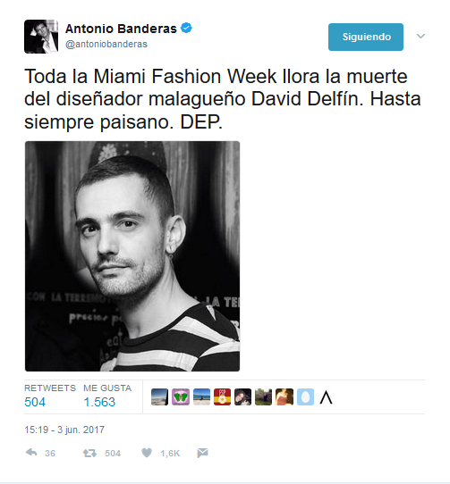Click the dark-haired woman avatar liker
This screenshot has width=450, height=484.
tap(242, 397)
